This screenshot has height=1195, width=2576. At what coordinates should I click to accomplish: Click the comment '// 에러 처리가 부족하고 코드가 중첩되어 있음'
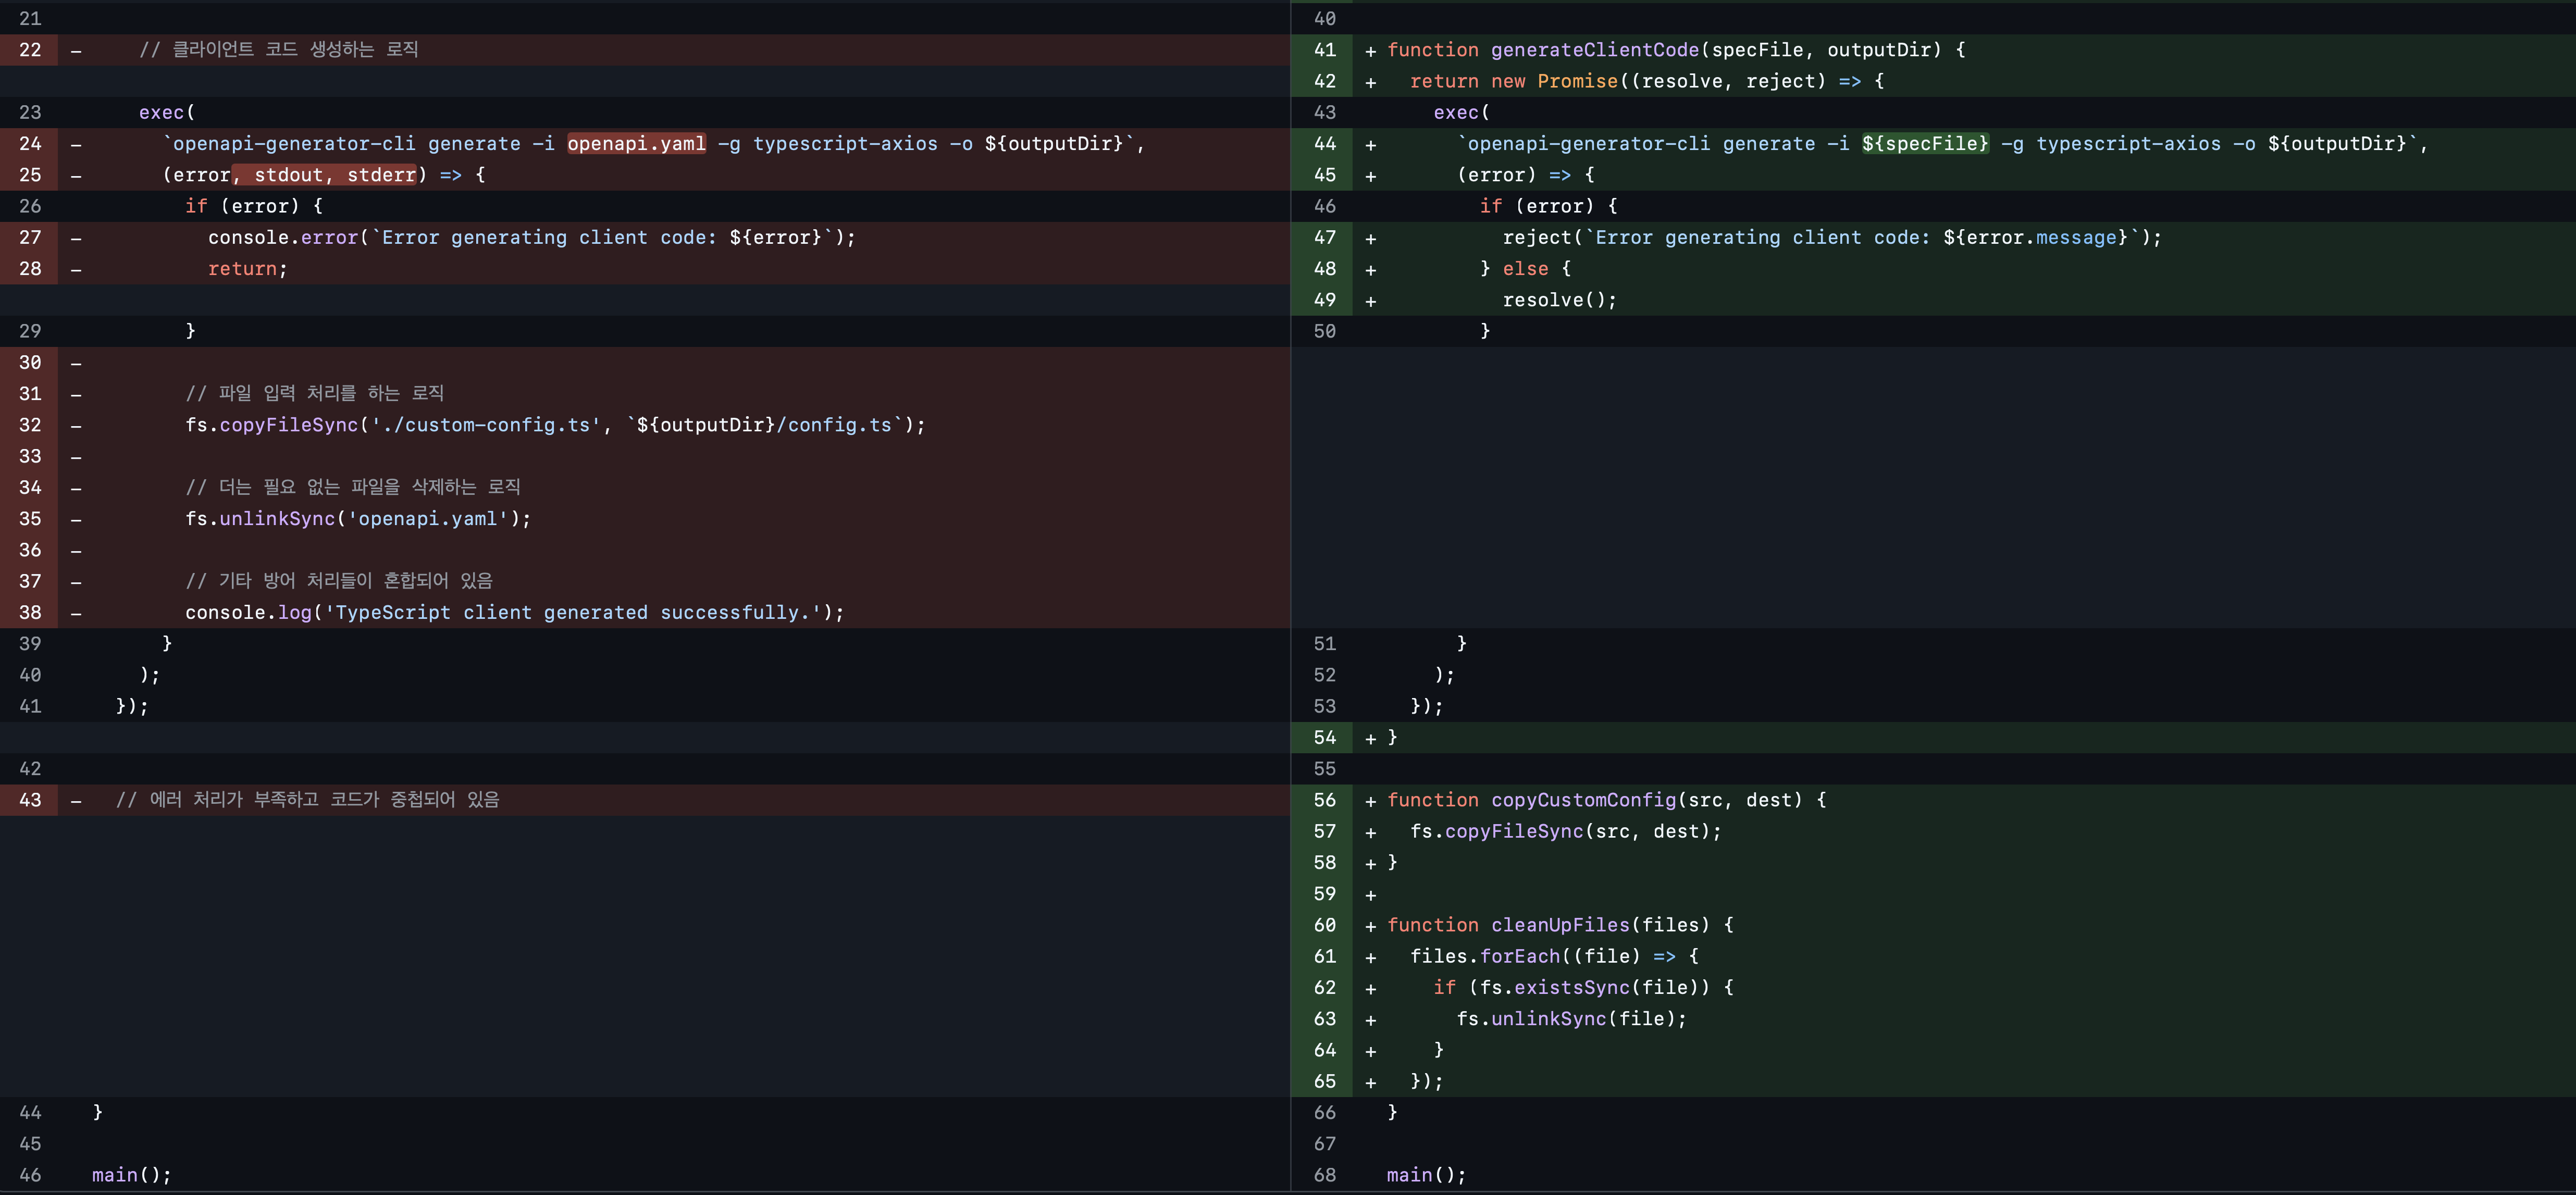(x=307, y=800)
